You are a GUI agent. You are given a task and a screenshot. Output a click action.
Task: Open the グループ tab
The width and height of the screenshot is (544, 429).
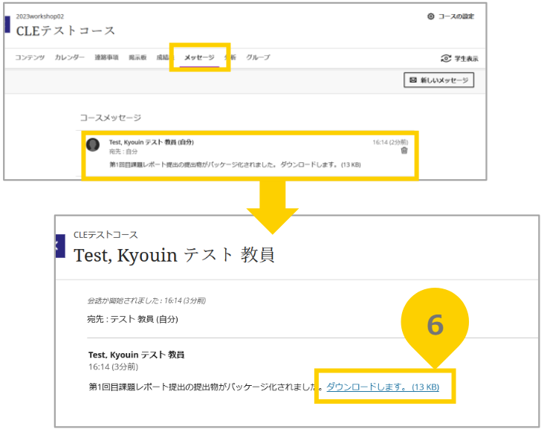(258, 57)
